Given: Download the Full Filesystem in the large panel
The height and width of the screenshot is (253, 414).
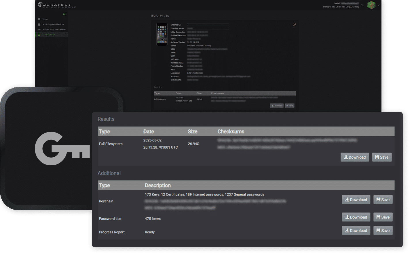Looking at the screenshot, I should click(x=355, y=157).
